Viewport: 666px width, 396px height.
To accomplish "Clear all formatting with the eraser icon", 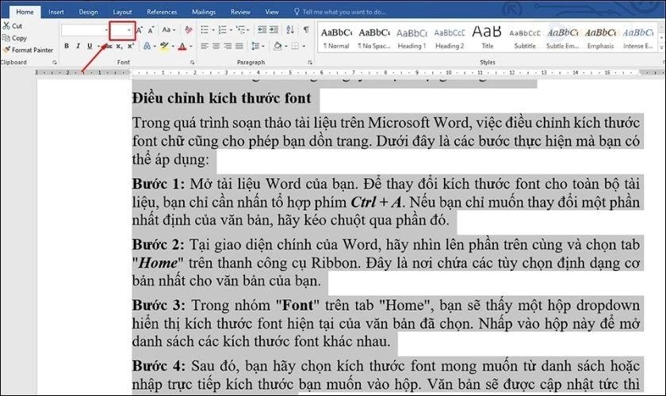I will point(189,30).
